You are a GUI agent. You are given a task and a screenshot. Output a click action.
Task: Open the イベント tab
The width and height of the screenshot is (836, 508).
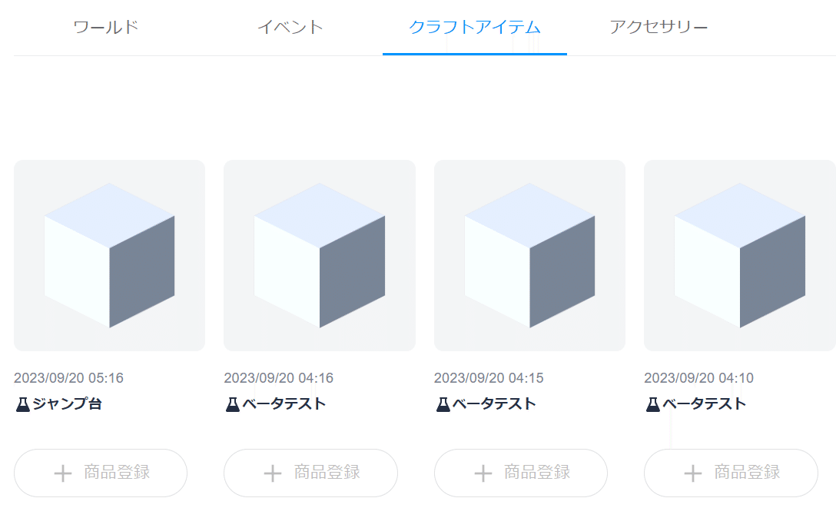click(290, 27)
